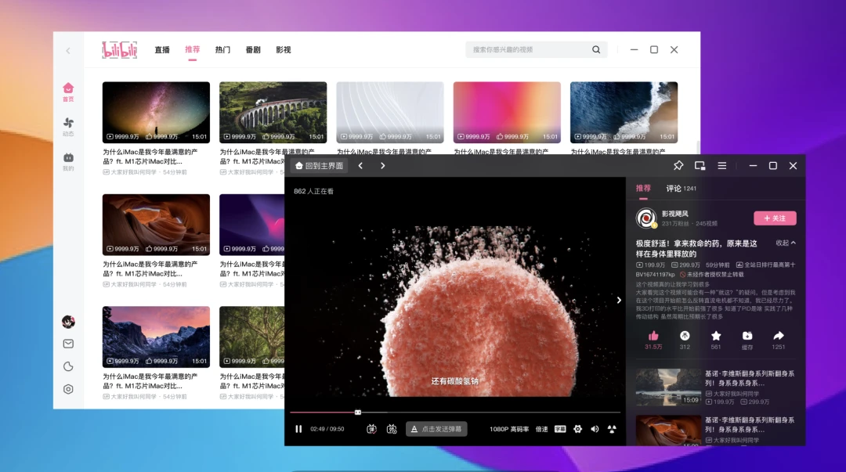
Task: Open the Milky Way video thumbnail
Action: 156,112
